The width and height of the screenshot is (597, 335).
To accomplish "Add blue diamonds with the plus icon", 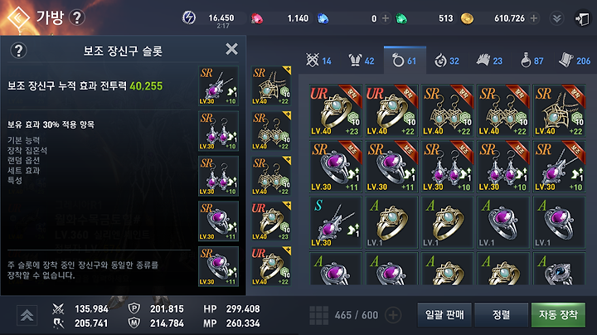I will click(386, 18).
